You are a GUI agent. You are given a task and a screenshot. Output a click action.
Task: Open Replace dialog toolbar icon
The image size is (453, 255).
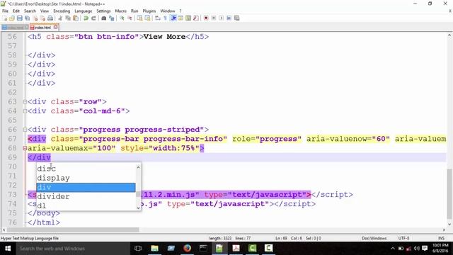112,18
